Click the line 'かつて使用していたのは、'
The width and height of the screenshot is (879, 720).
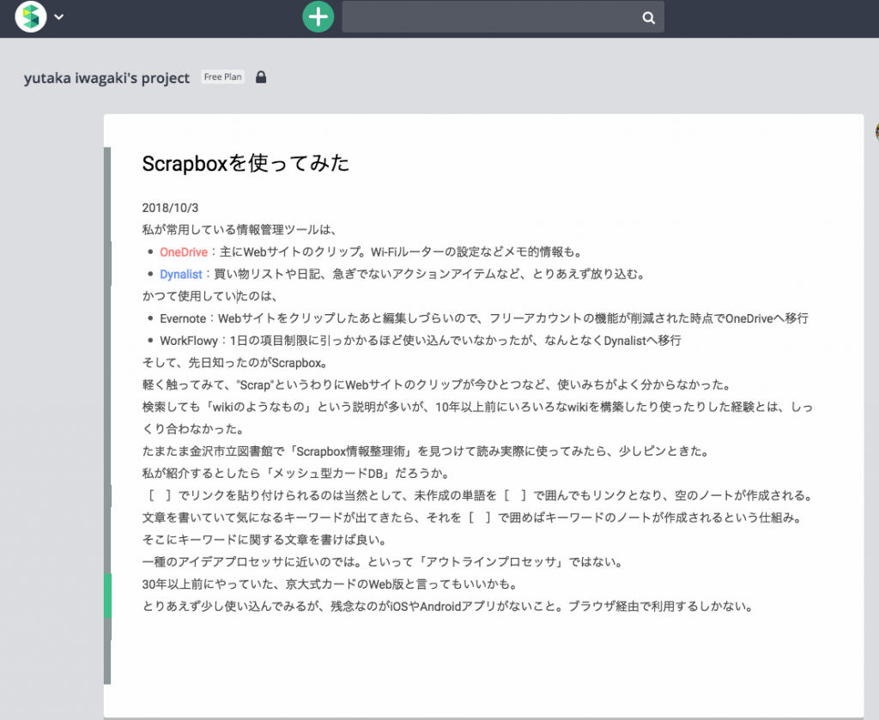pyautogui.click(x=211, y=296)
